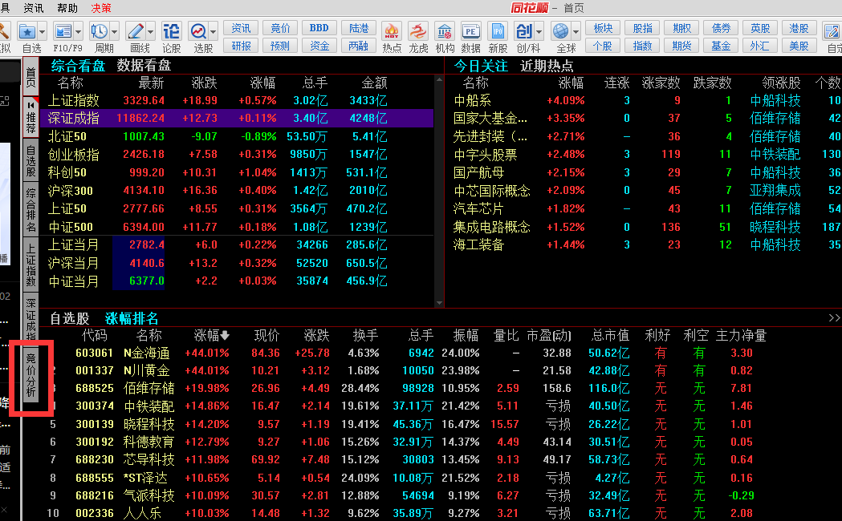The height and width of the screenshot is (521, 842).
Task: Click the 期权 toolbar button
Action: pos(682,28)
